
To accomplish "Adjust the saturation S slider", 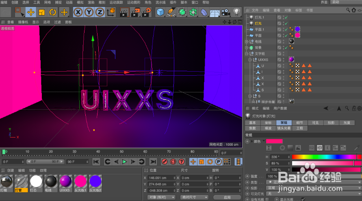I will 326,163.
